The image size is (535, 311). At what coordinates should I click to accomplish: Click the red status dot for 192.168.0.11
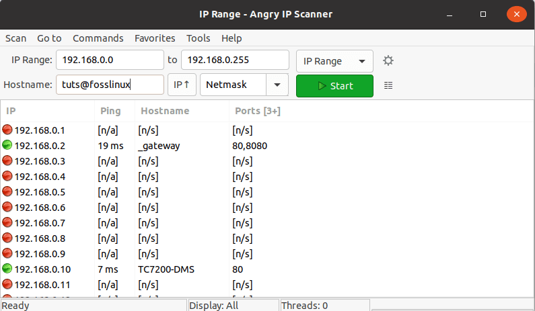(x=7, y=284)
